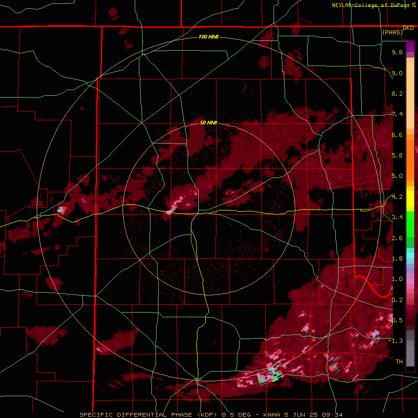This screenshot has height=418, width=418.
Task: Click the 1.0 legend value
Action: (397, 279)
